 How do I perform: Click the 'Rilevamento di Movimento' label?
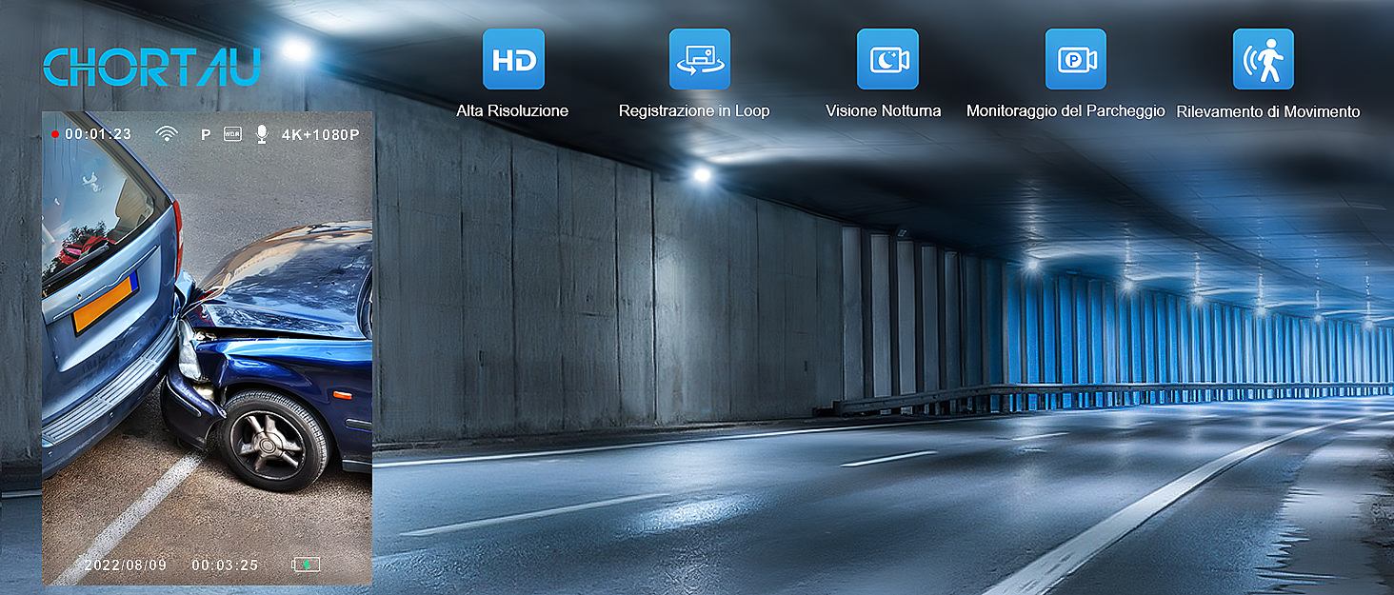[x=1268, y=111]
